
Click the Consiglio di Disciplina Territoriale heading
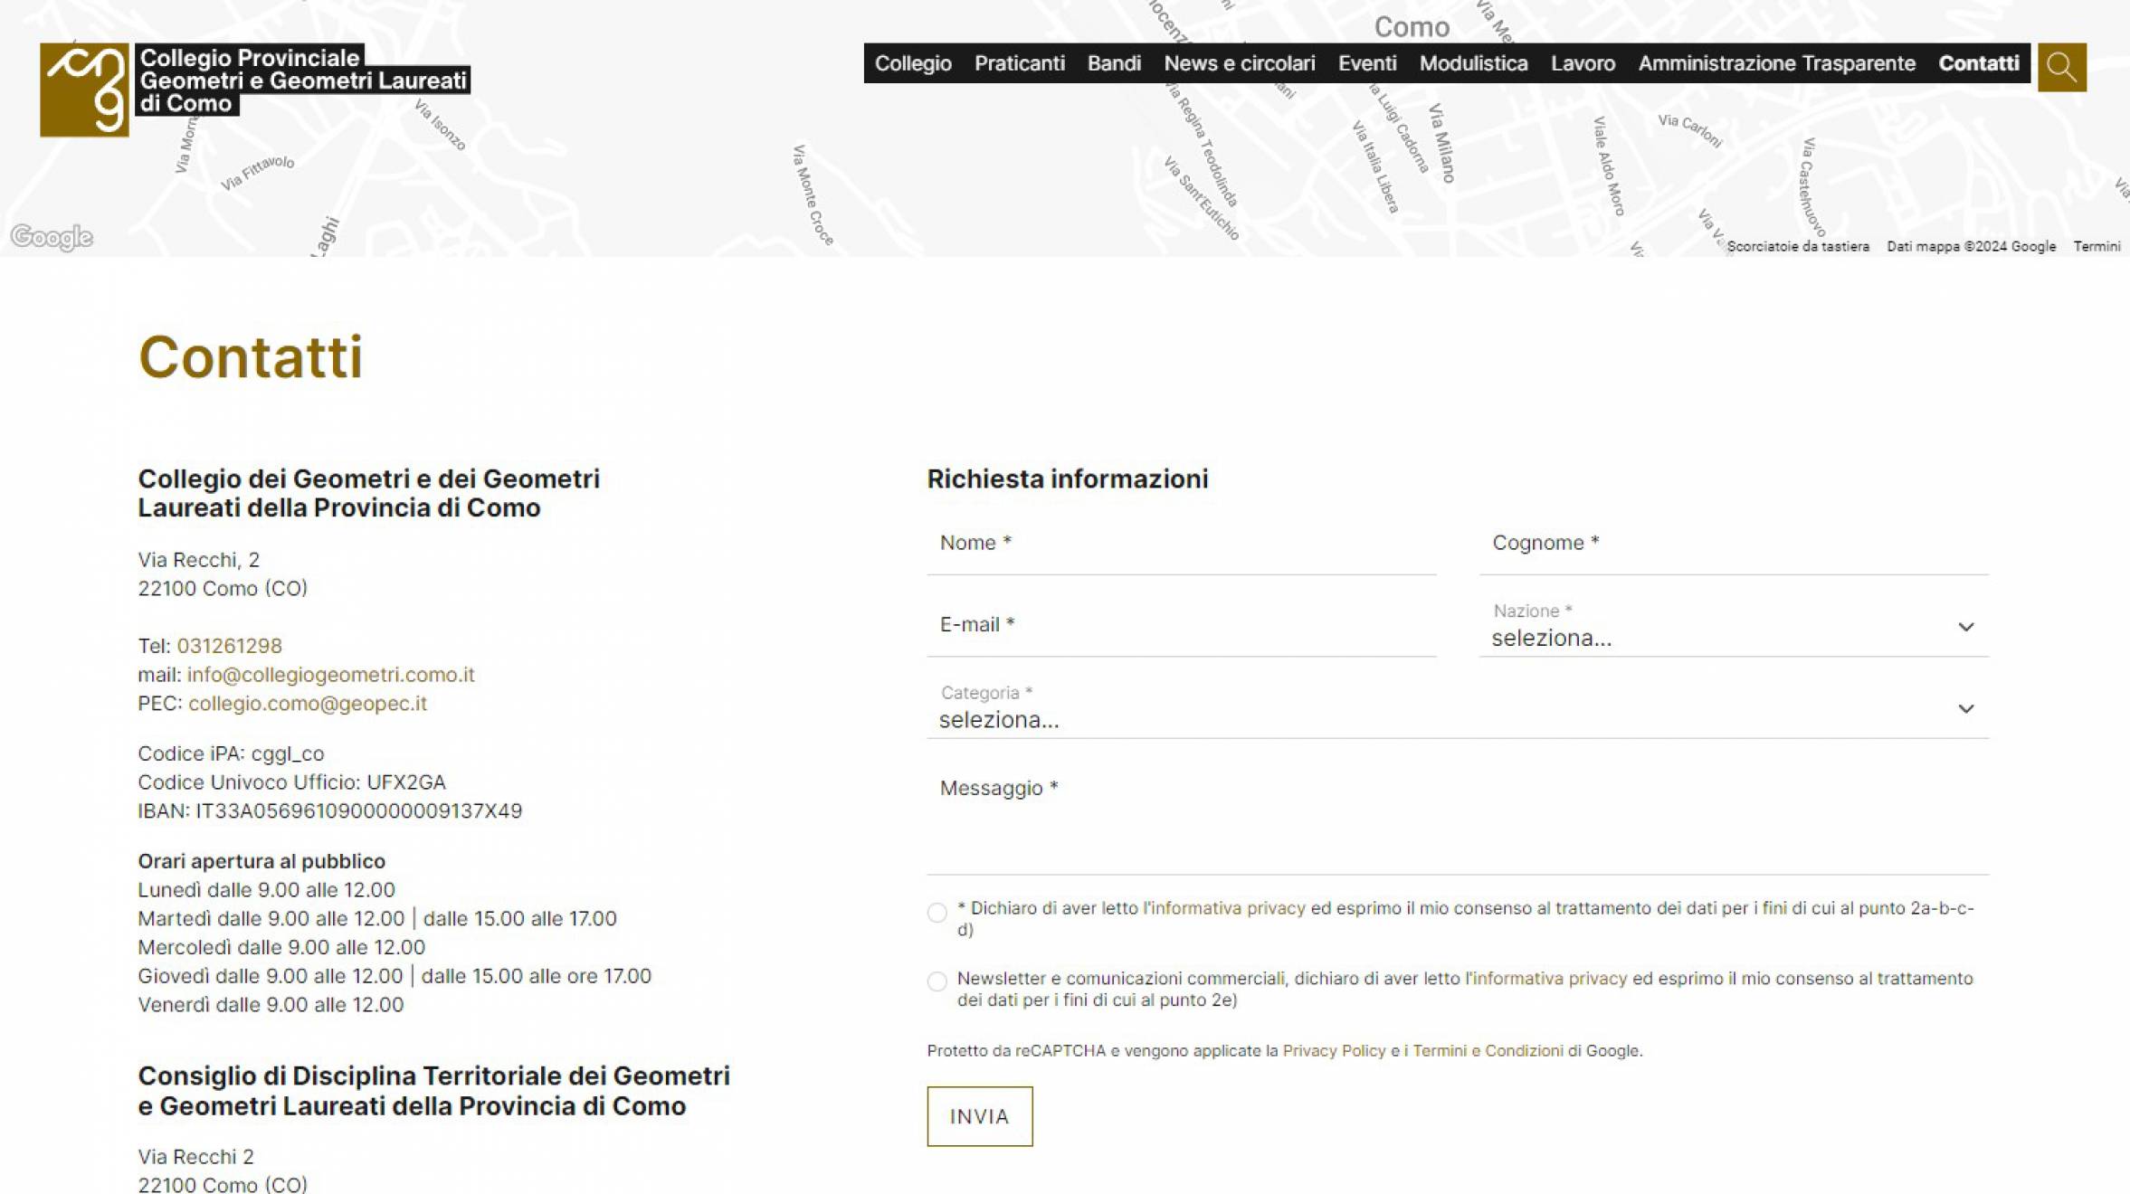tap(433, 1091)
